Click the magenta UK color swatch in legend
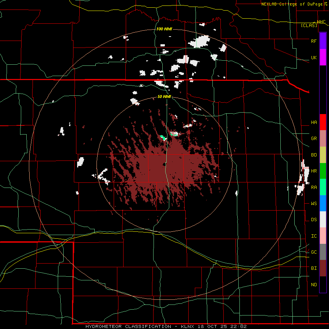Image resolution: width=329 pixels, height=329 pixels. 323,57
